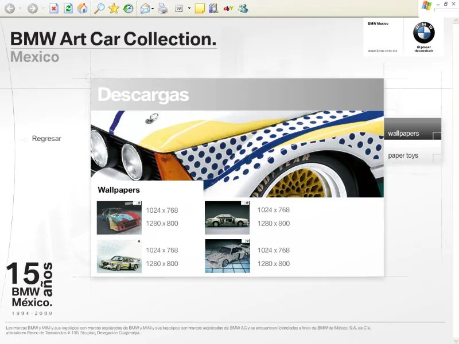The image size is (459, 344).
Task: Open the graph-paper Stella car thumbnail
Action: [x=227, y=256]
